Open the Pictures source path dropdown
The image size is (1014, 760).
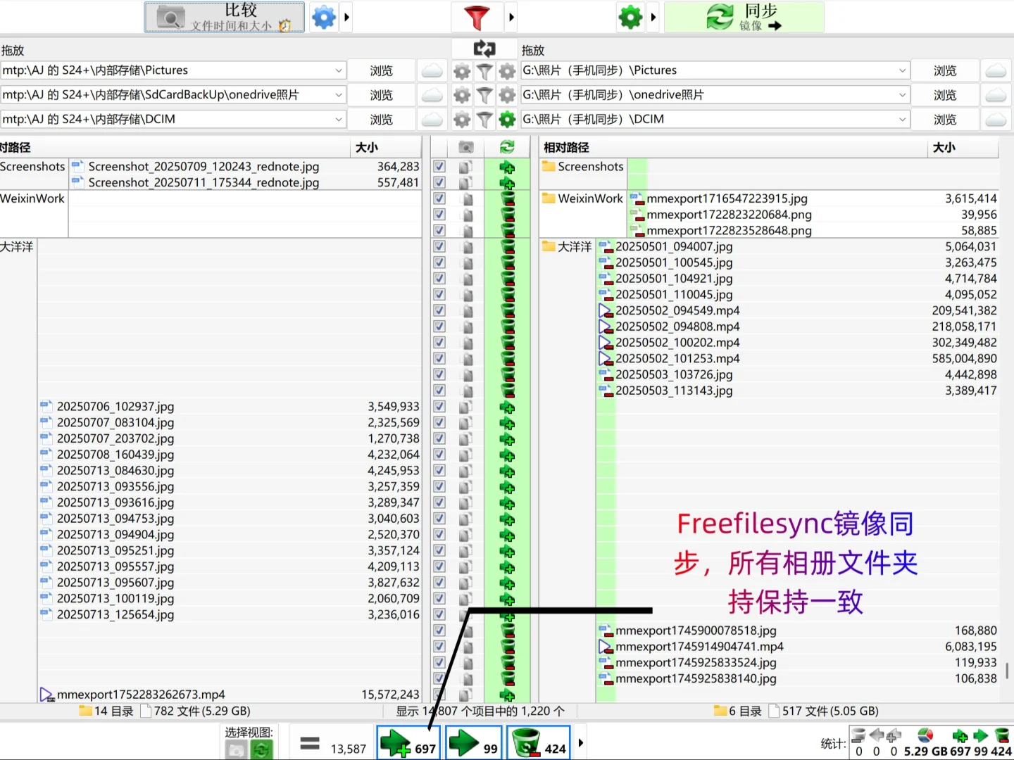pos(339,70)
